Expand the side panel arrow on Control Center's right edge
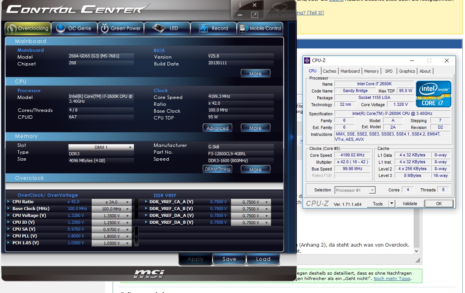Viewport: 465px width, 293px height. [x=292, y=137]
